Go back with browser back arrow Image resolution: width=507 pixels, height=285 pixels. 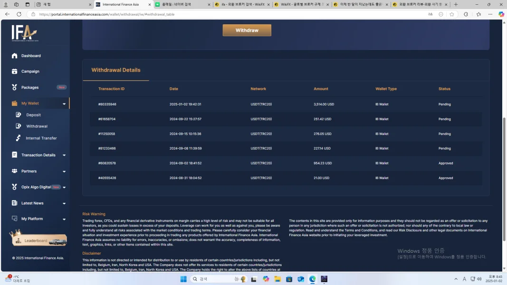click(7, 14)
